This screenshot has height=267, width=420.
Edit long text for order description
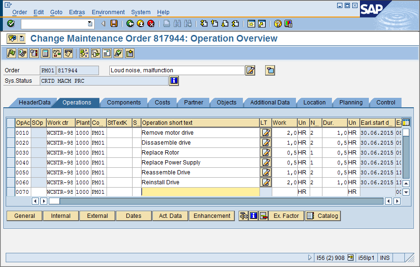250,70
